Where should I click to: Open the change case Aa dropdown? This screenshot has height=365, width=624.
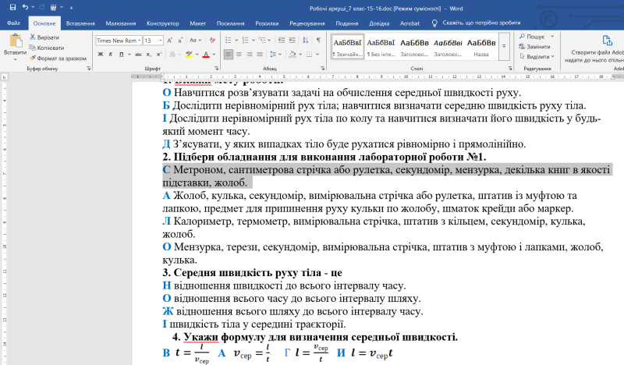(x=196, y=41)
